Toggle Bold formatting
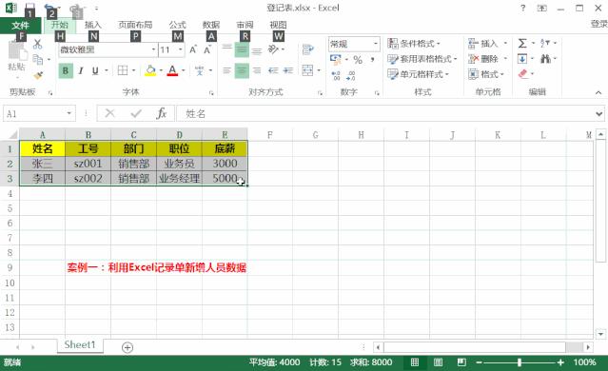Viewport: 608px width, 371px height. click(x=66, y=70)
